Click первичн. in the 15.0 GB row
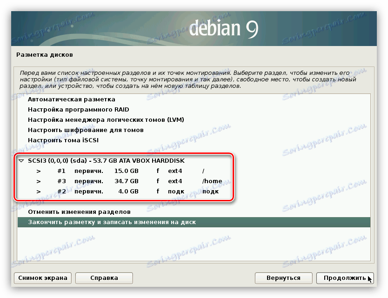Screen dimensions: 388x298 [x=89, y=171]
